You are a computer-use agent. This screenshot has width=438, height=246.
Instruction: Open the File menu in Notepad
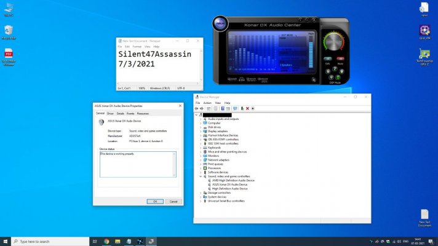(120, 47)
